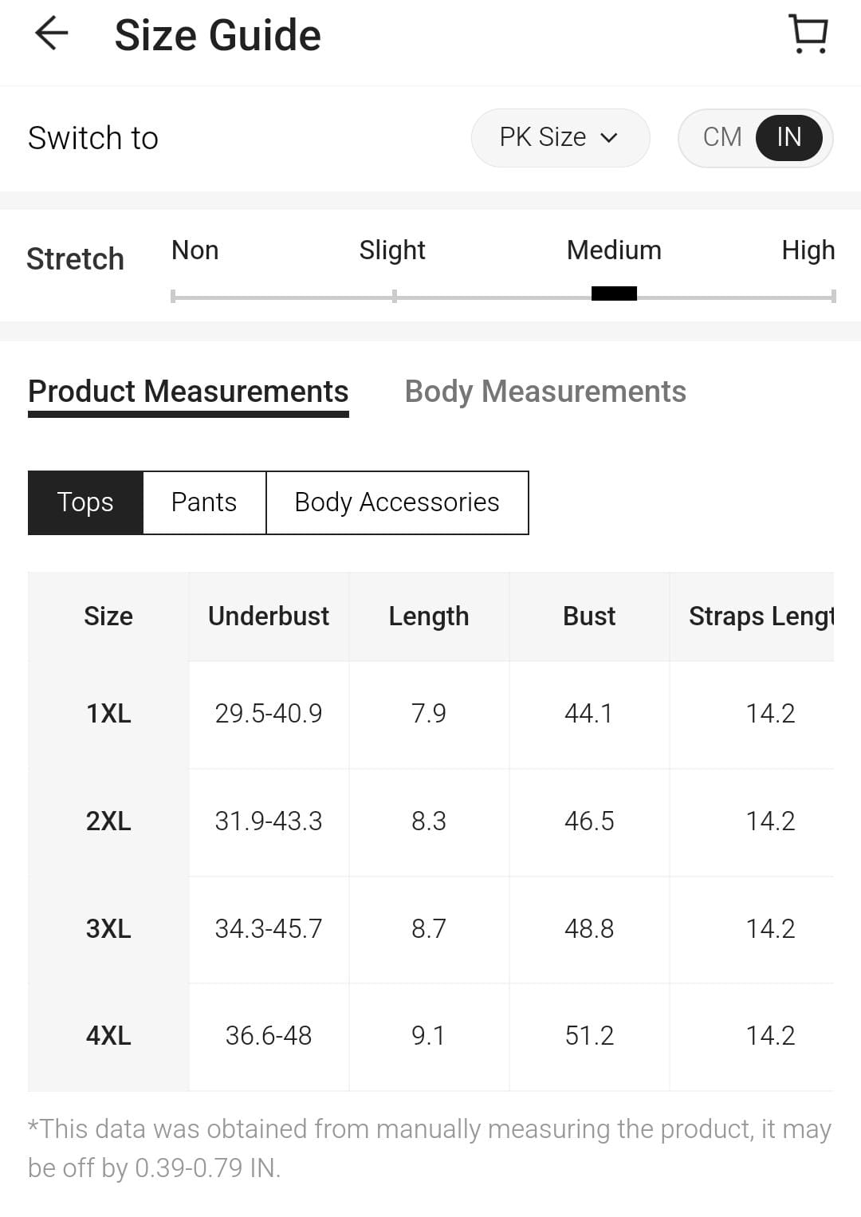Screen dimensions: 861x1217
Task: Click the Non stretch label
Action: pyautogui.click(x=195, y=250)
